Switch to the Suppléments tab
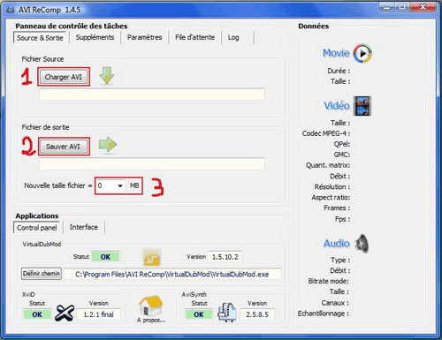Image resolution: width=442 pixels, height=340 pixels. click(x=95, y=37)
